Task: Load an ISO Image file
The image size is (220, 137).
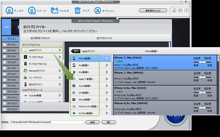Action: [37, 11]
